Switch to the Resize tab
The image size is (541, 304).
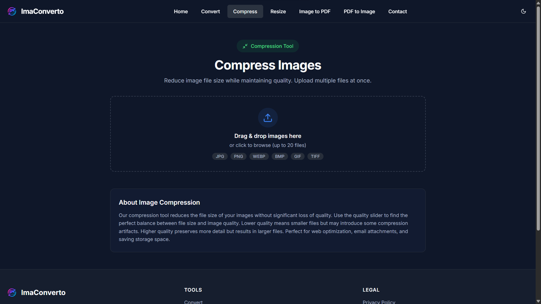[278, 11]
